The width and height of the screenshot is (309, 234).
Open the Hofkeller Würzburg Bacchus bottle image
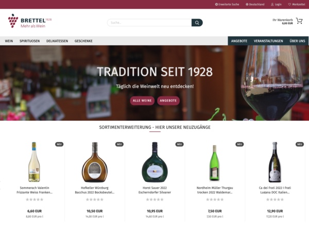(x=95, y=162)
